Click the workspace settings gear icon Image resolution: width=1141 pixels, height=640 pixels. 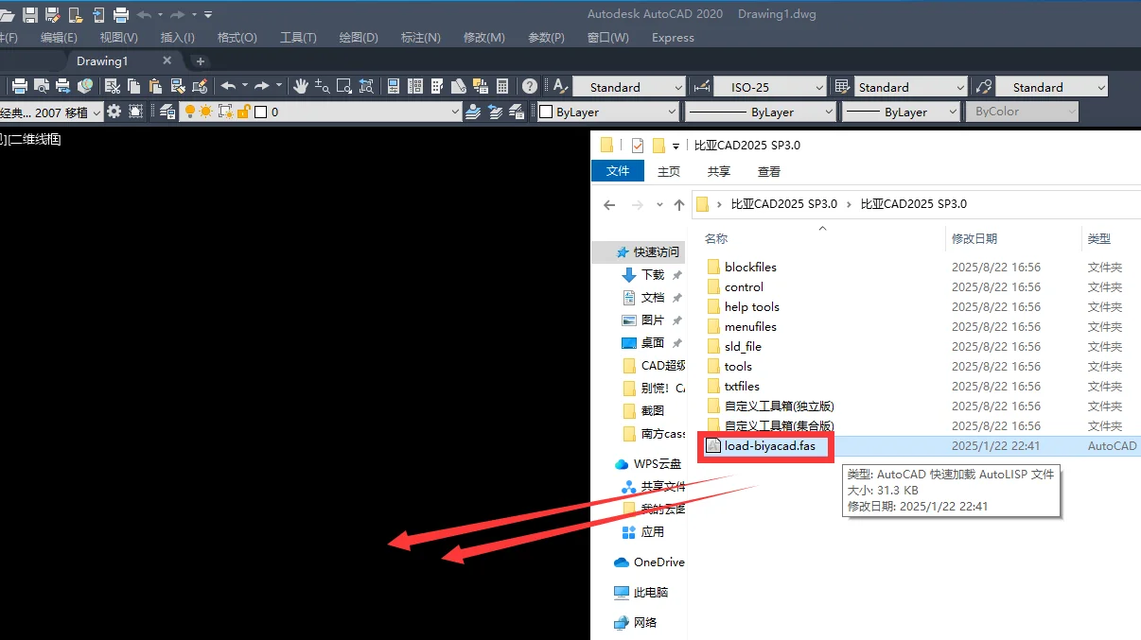(114, 112)
